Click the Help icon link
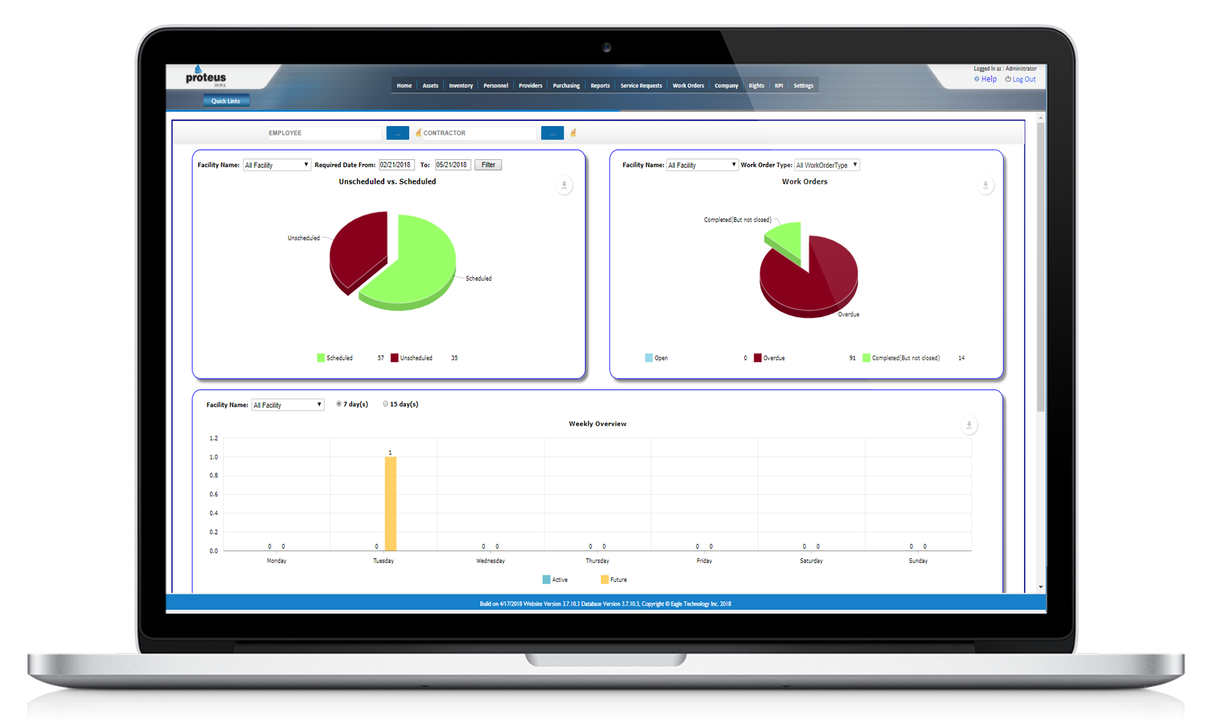Screen dimensions: 1213x725 tap(976, 79)
